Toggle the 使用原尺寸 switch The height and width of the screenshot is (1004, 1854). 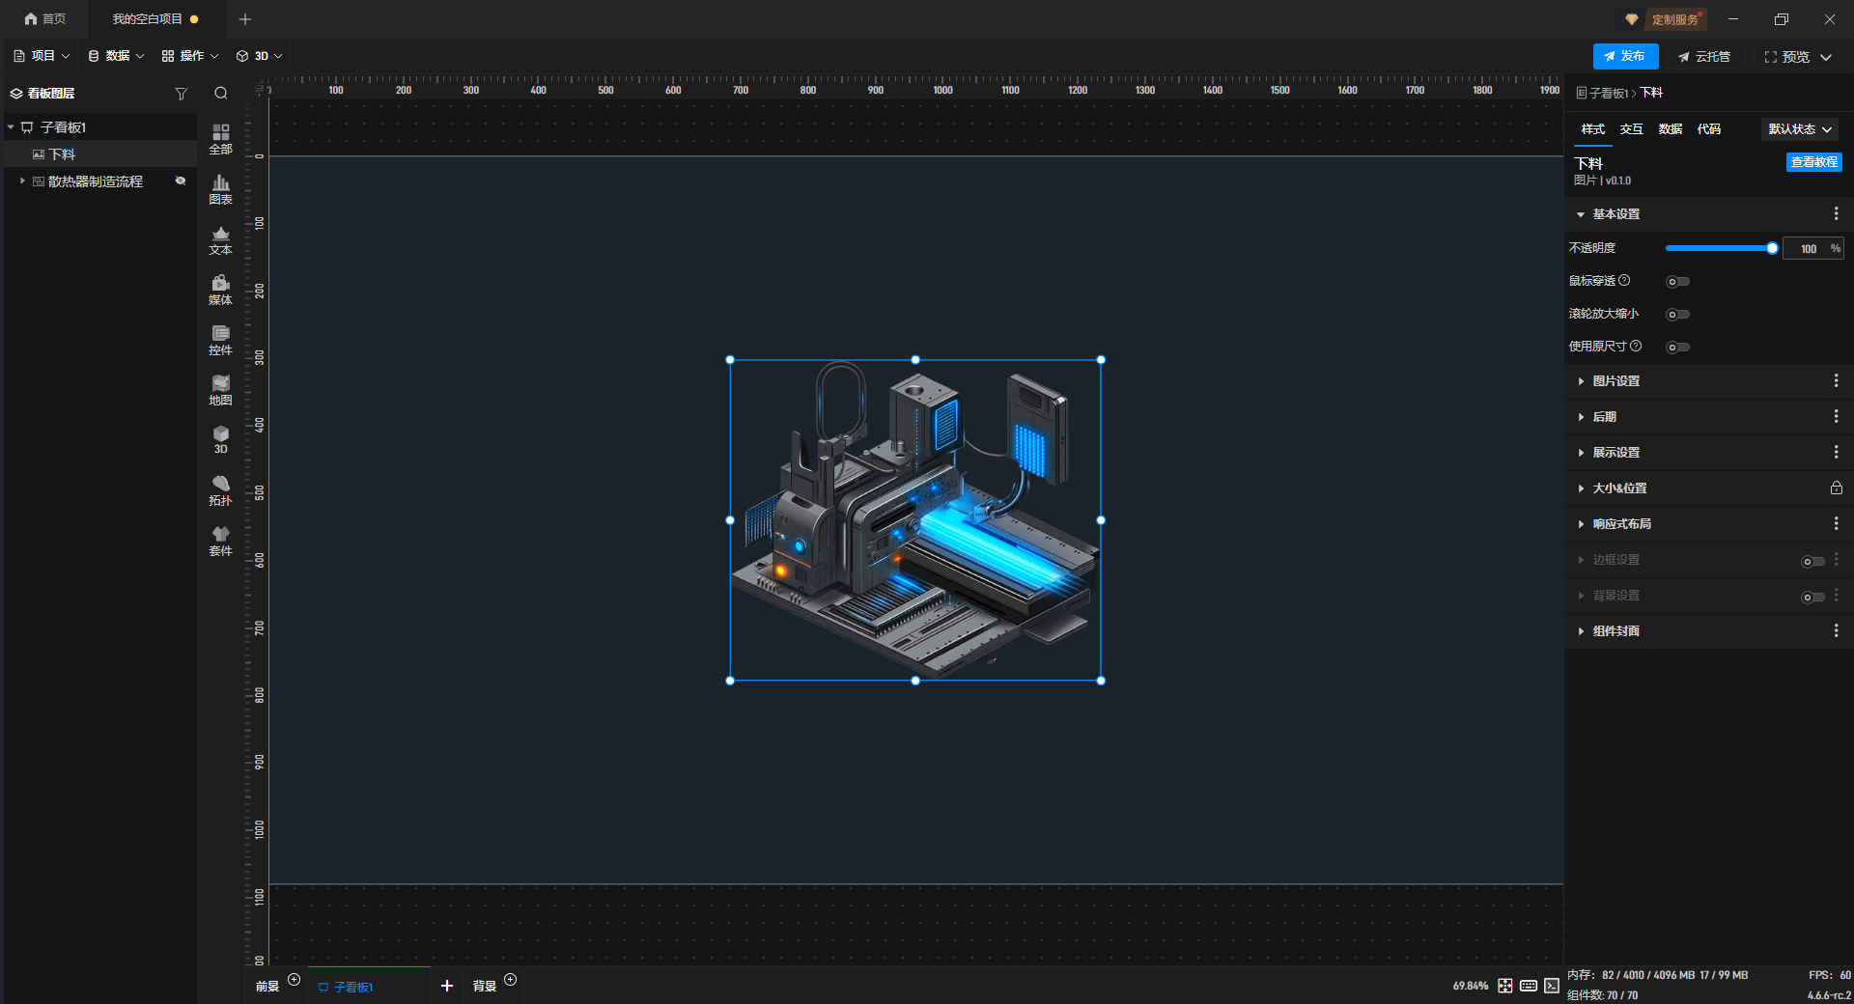coord(1677,348)
